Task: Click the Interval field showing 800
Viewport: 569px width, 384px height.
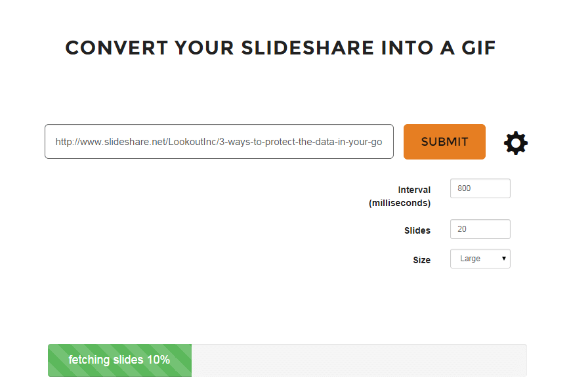Action: [x=480, y=188]
